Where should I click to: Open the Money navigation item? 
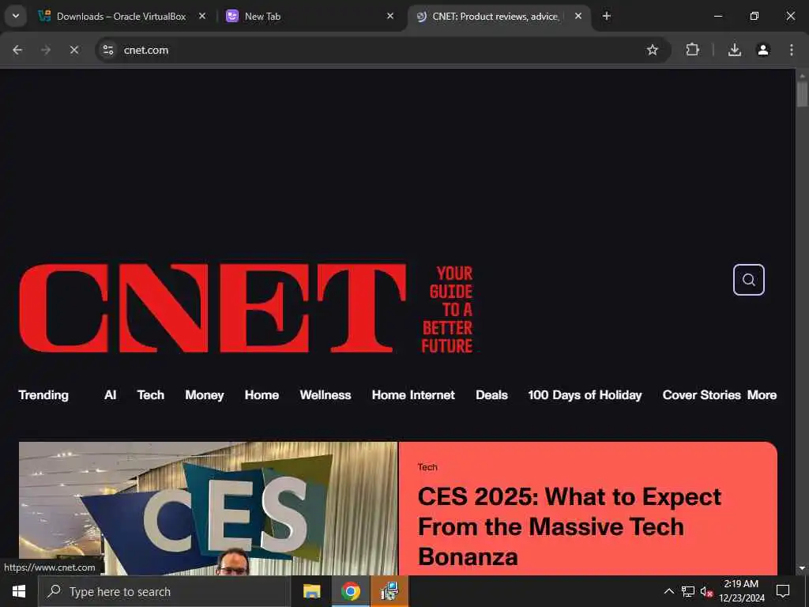(205, 395)
